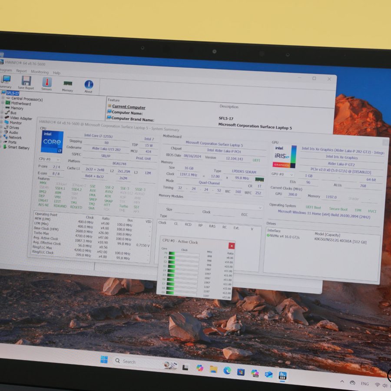This screenshot has height=391, width=391.
Task: Open the Memory toolbar tool
Action: tap(68, 86)
